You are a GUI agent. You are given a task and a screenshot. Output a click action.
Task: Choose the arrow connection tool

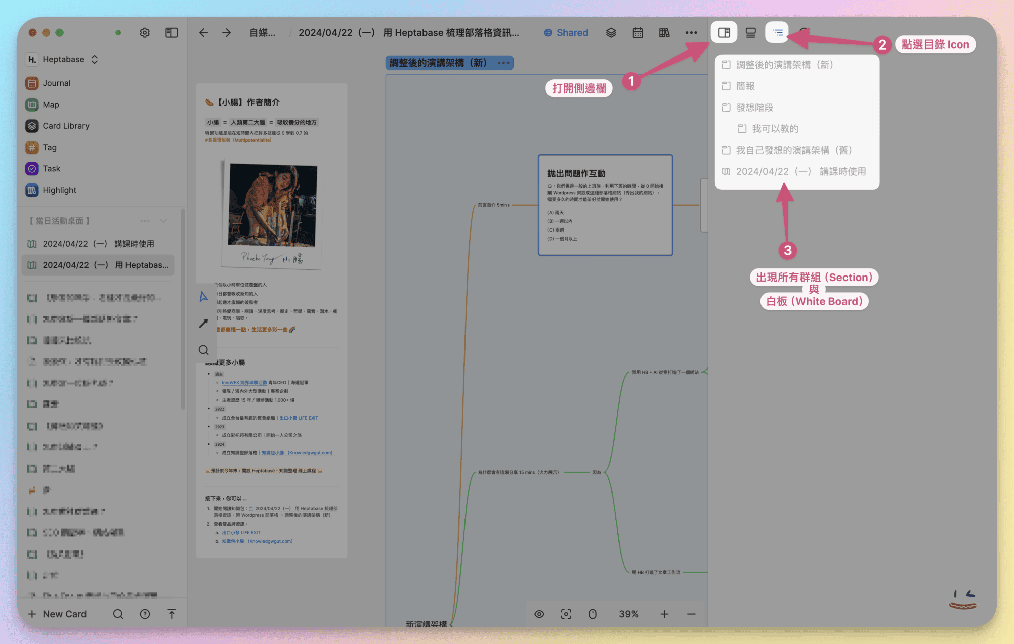coord(204,324)
